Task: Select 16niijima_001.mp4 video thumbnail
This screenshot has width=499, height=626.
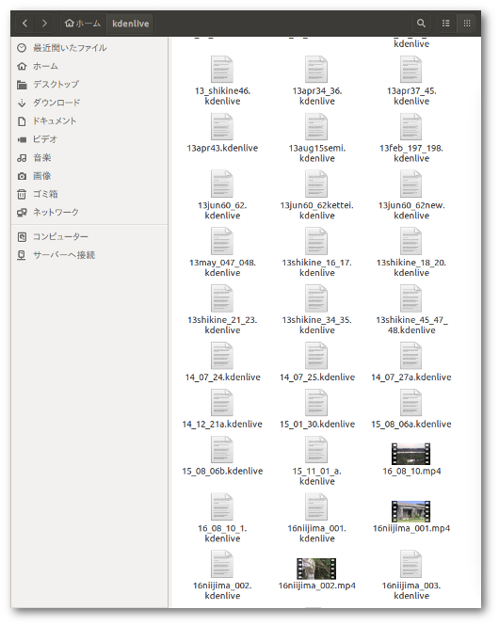Action: [x=410, y=511]
